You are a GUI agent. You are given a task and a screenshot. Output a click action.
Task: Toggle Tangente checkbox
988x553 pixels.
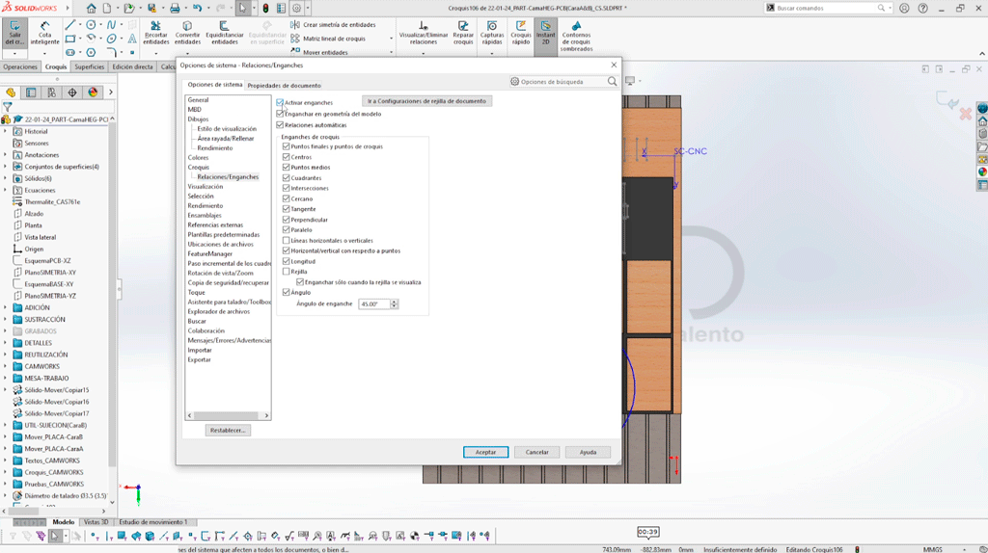click(286, 209)
